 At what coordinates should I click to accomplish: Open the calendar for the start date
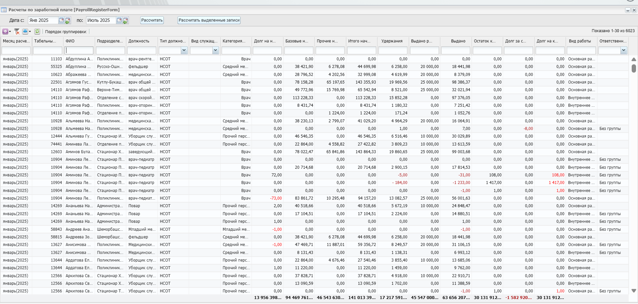coord(61,20)
